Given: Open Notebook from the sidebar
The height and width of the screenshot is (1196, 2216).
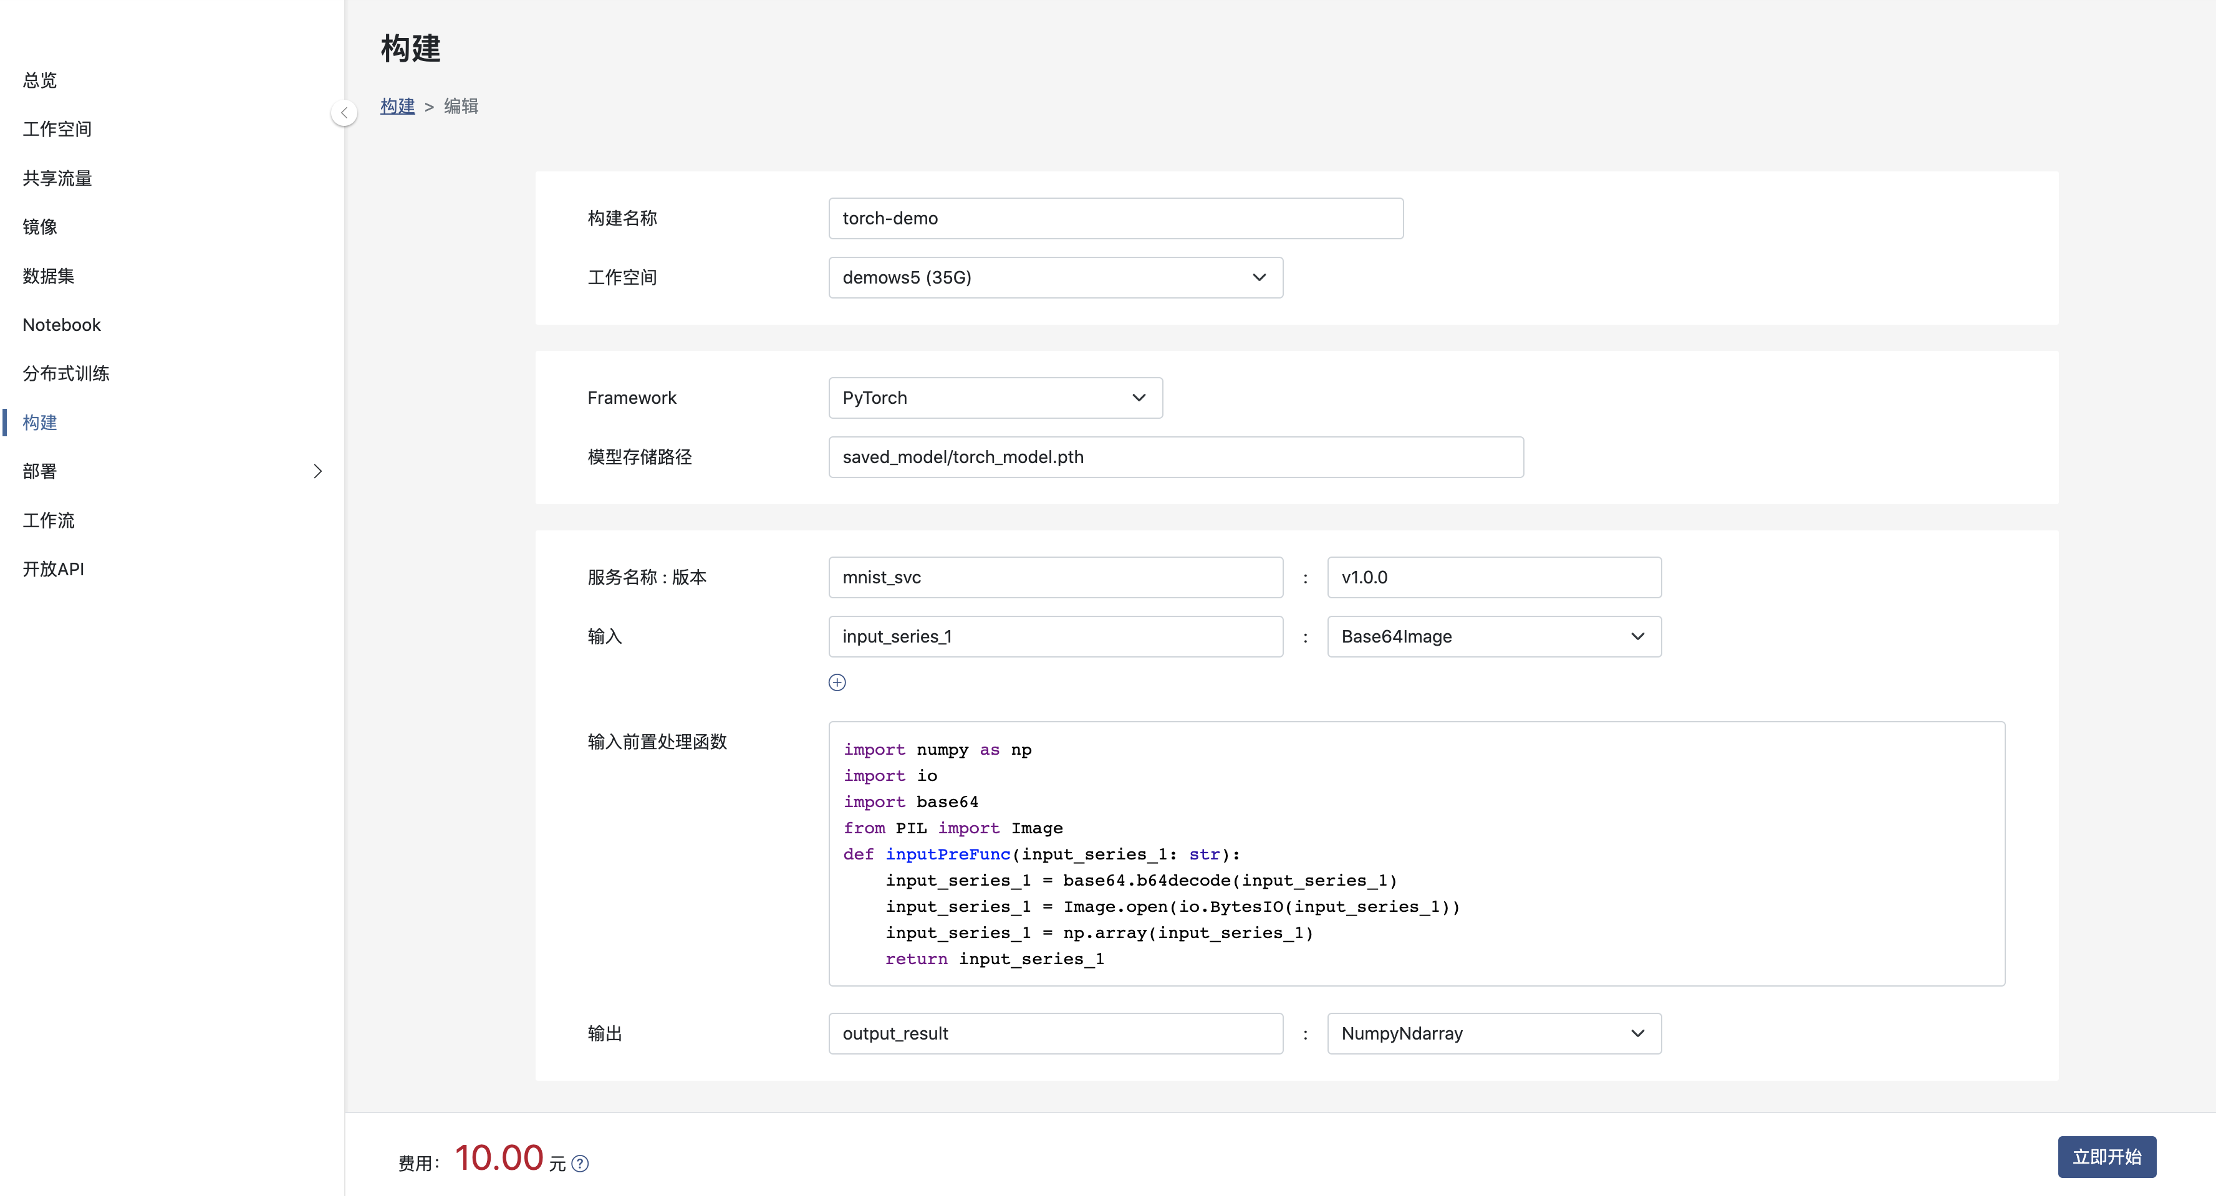Looking at the screenshot, I should (x=62, y=325).
